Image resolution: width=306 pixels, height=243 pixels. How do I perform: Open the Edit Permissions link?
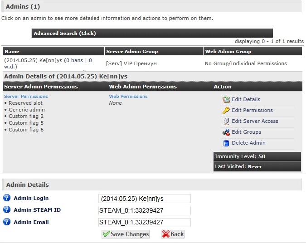pos(252,110)
